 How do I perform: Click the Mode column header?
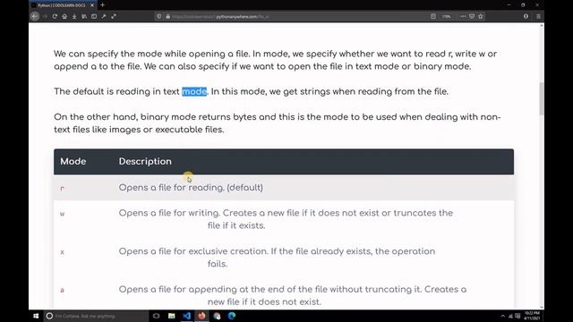coord(73,161)
